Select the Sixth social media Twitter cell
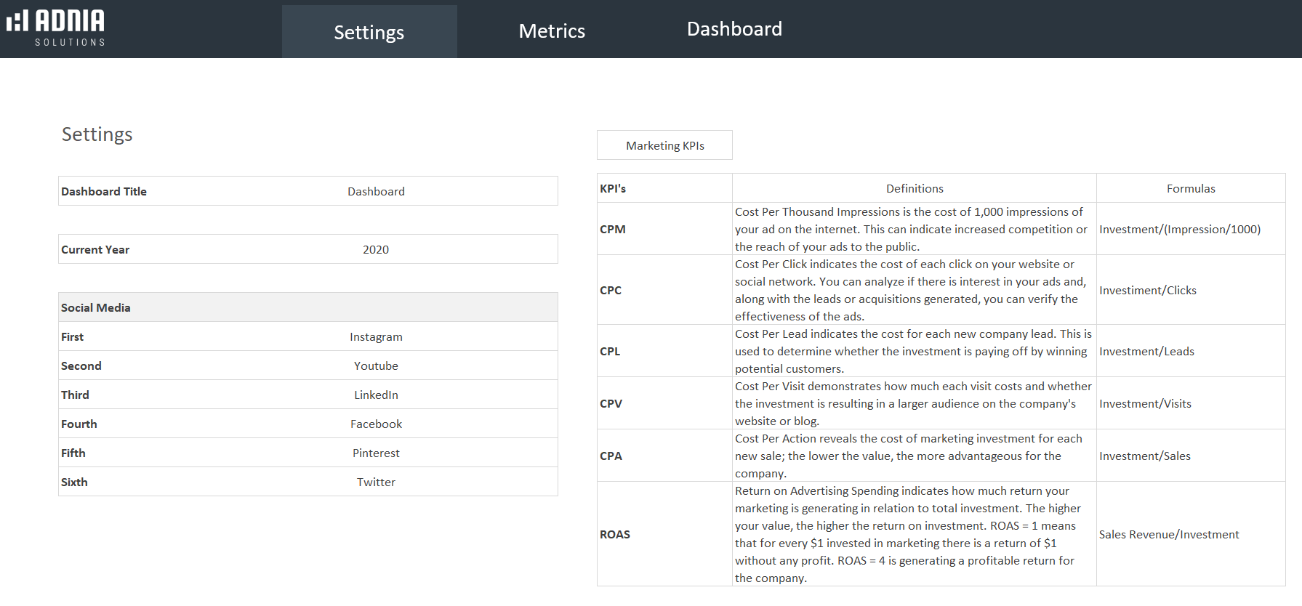The image size is (1302, 606). click(376, 482)
